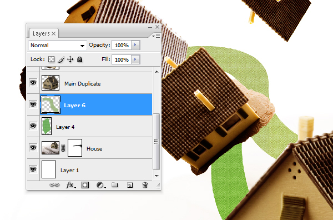Open the Fill slider arrow

point(135,59)
